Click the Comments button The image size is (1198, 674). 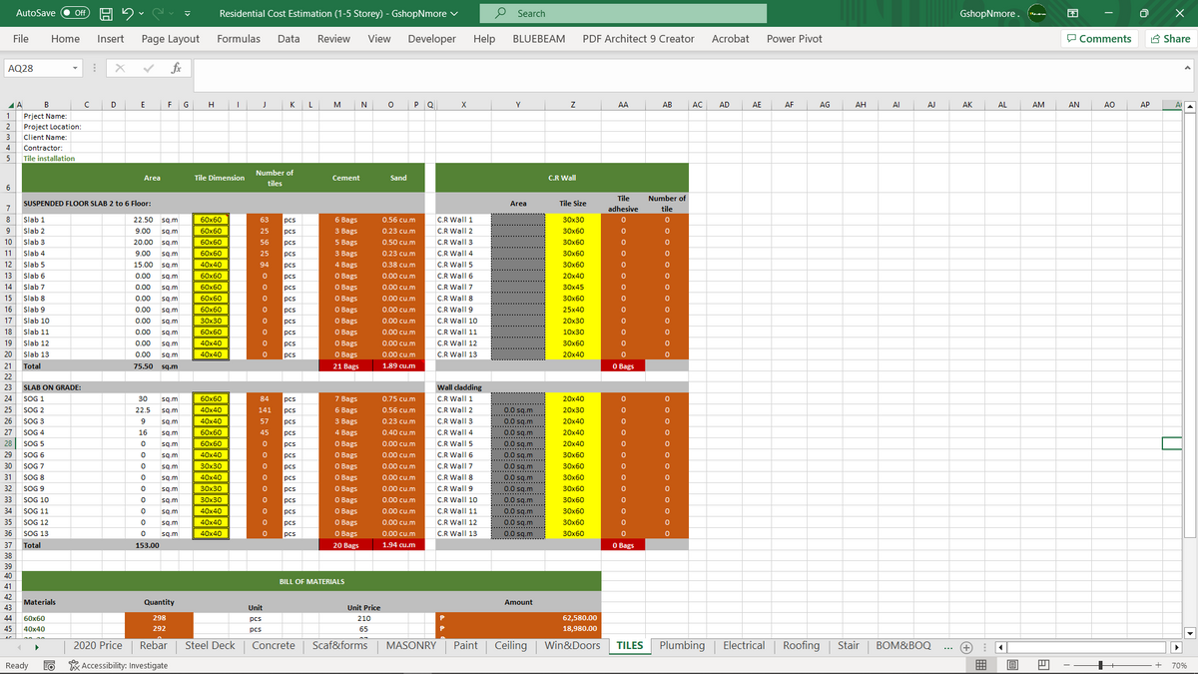click(x=1099, y=39)
